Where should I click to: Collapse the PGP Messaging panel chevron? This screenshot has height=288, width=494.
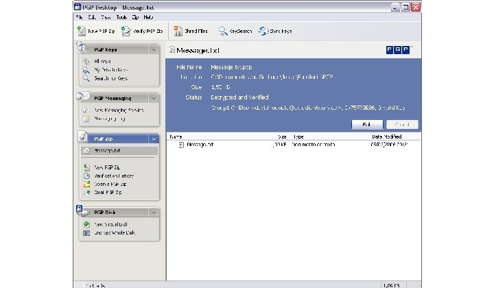[154, 99]
